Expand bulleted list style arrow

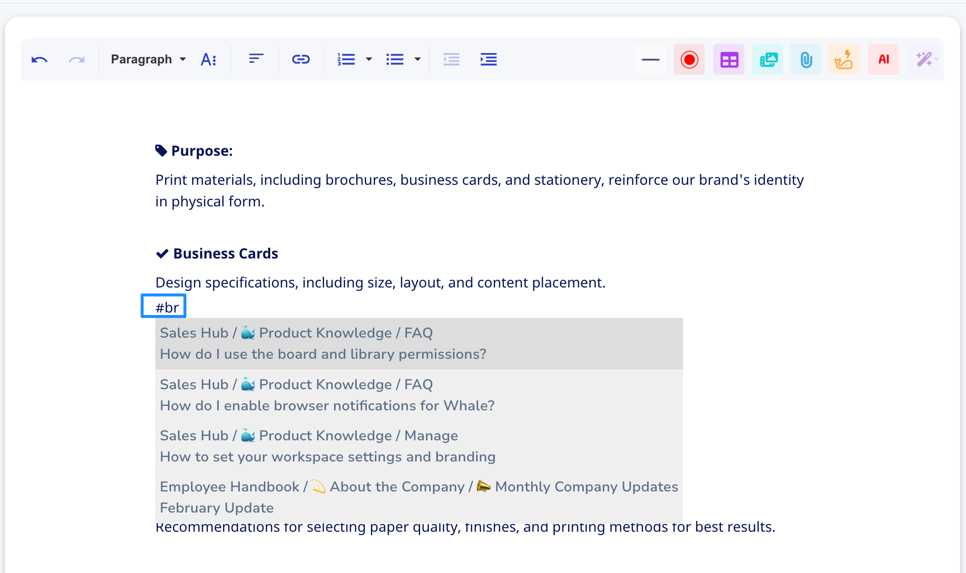[x=418, y=59]
